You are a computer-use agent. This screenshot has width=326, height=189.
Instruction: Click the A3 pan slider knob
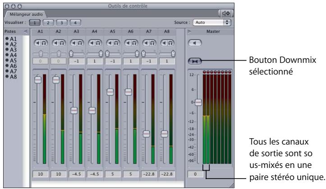coord(71,53)
